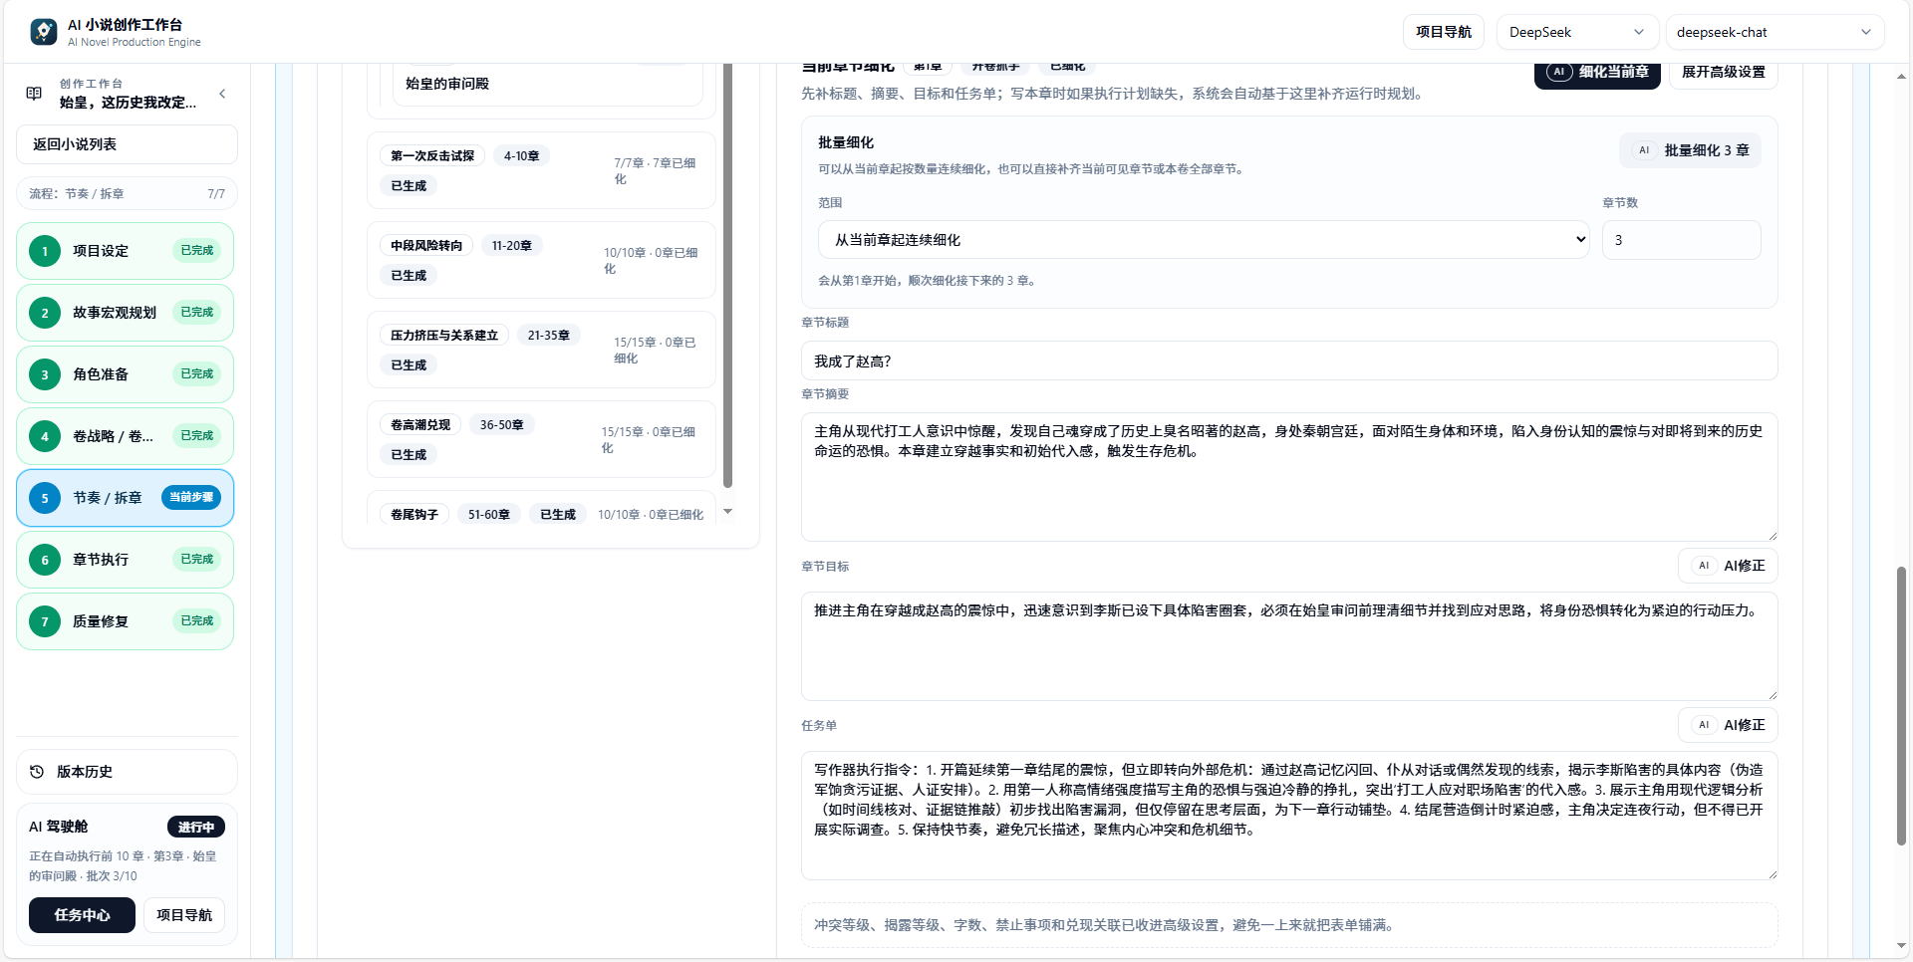Expand the 卷尾钩子 chapter group chevron
Image resolution: width=1913 pixels, height=962 pixels.
point(727,512)
